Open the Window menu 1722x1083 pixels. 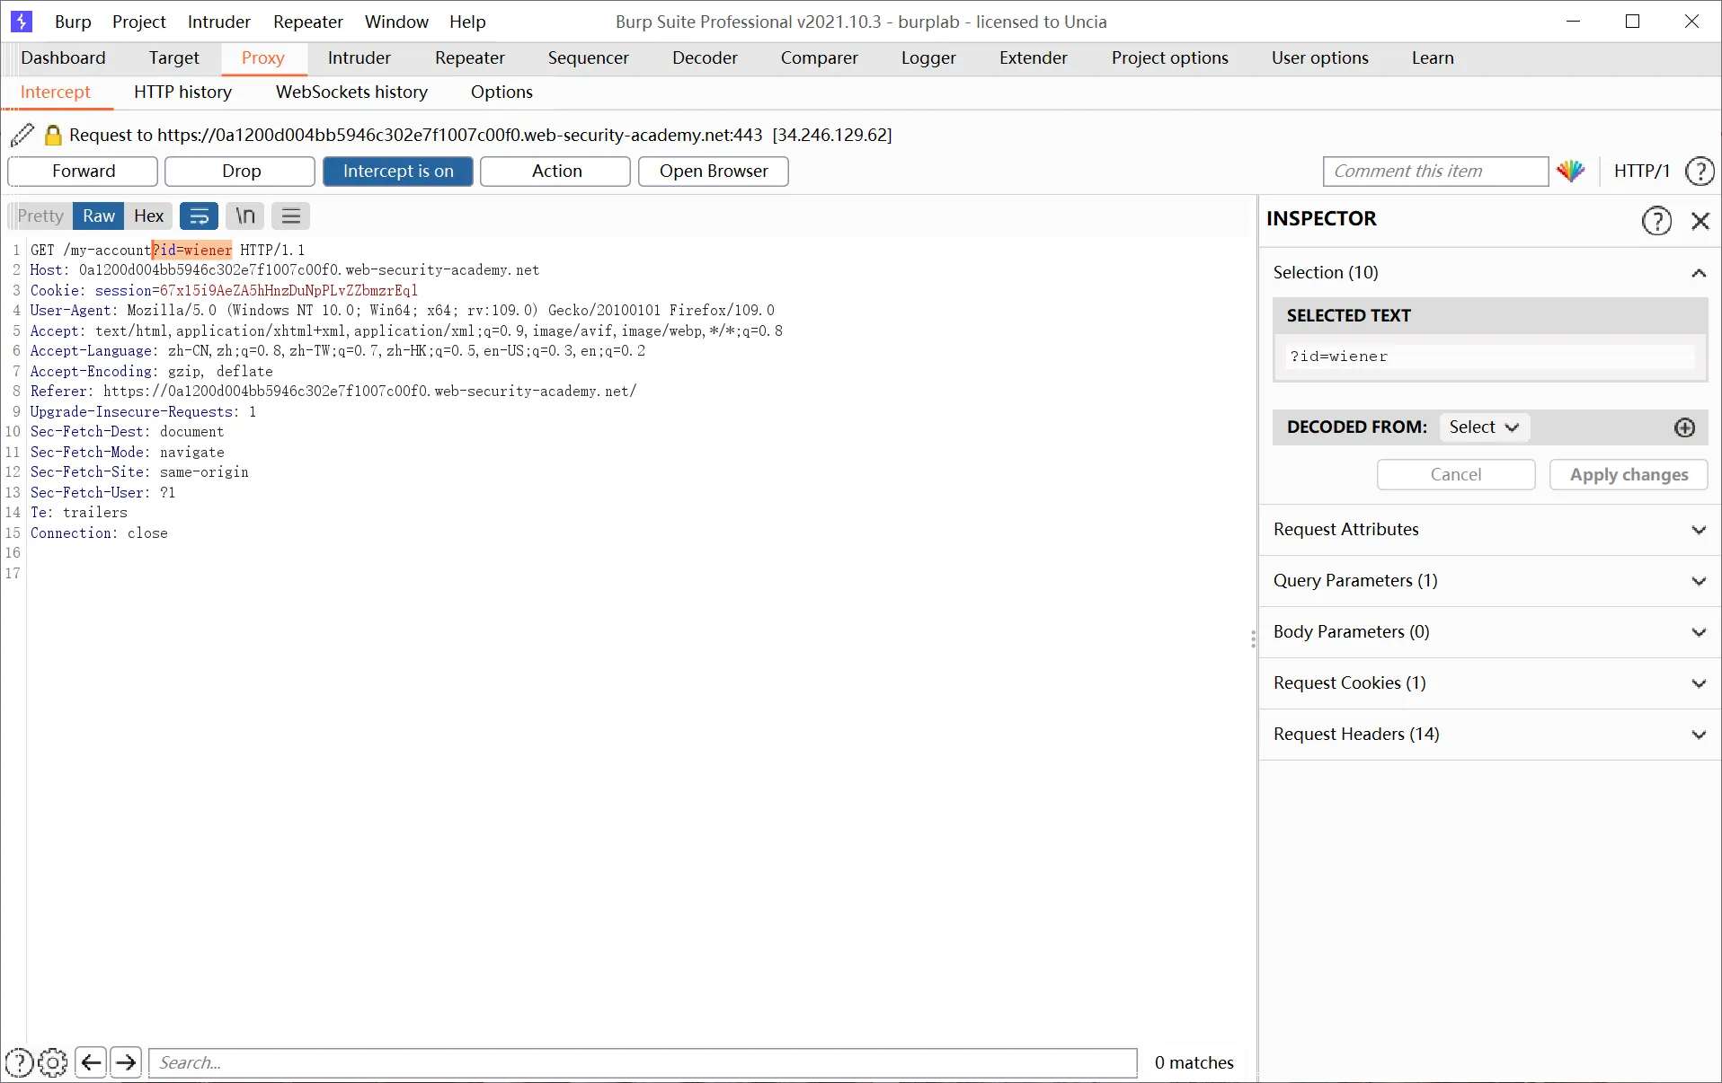pos(396,22)
